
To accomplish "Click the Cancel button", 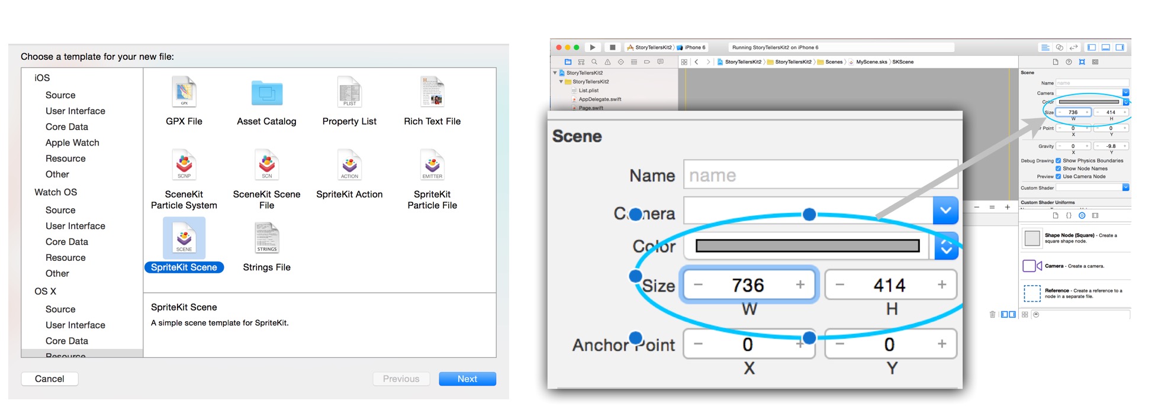I will pos(50,379).
